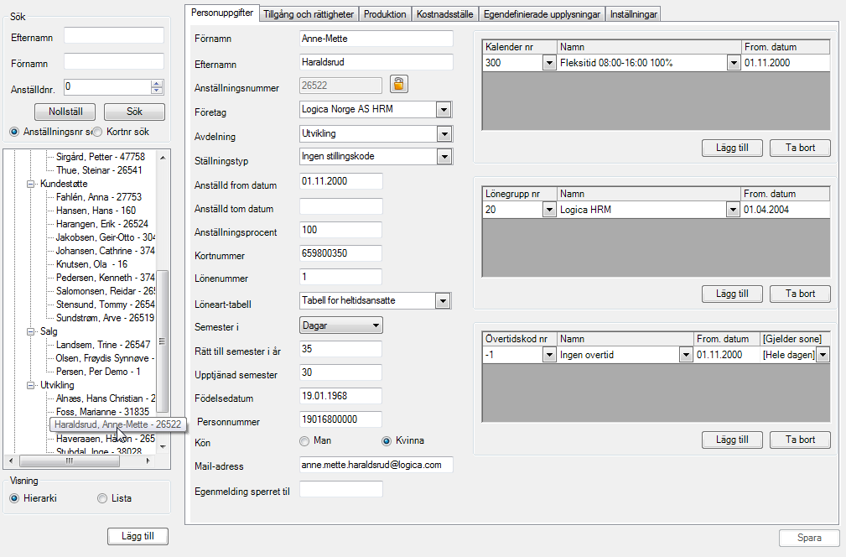
Task: Click the tree's horizontal scrollbar thumb
Action: [x=69, y=461]
